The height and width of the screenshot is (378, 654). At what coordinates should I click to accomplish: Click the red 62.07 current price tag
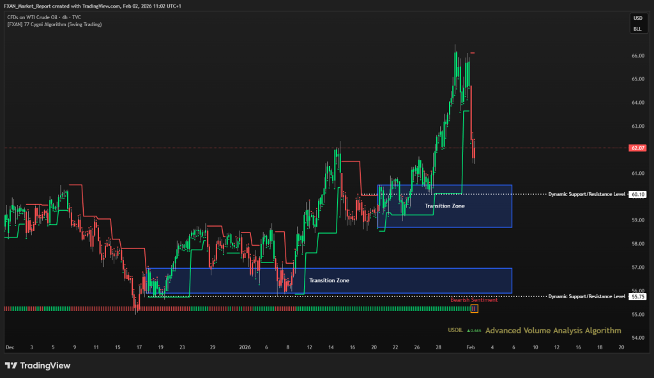637,148
